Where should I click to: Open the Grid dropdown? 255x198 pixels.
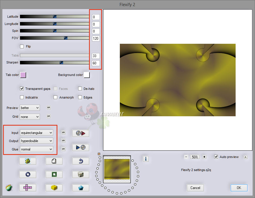30,117
